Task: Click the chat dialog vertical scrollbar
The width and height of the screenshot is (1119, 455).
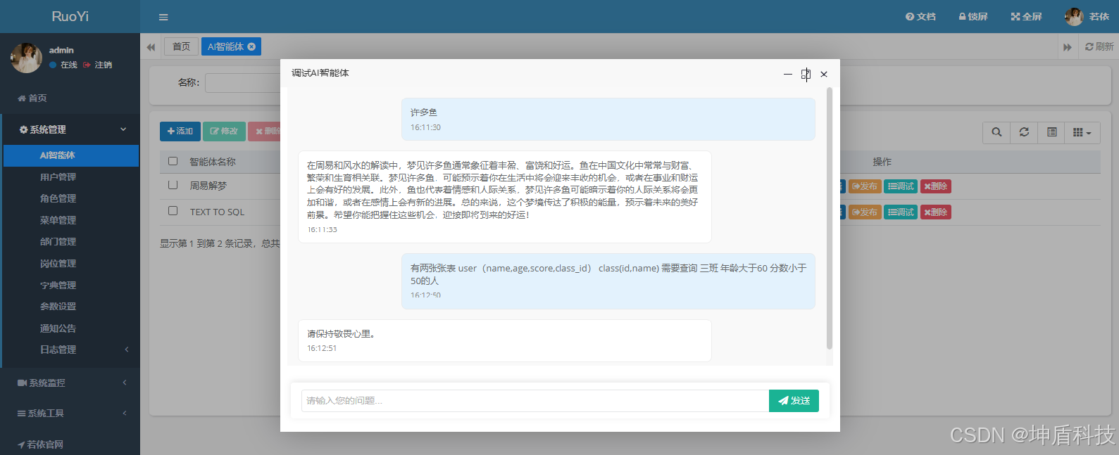Action: (830, 218)
